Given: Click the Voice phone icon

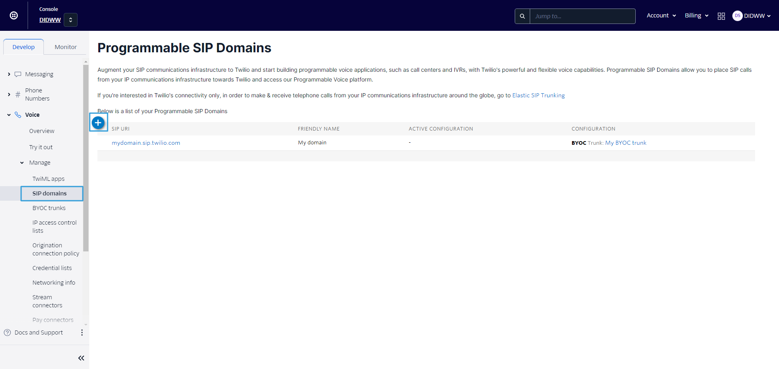Looking at the screenshot, I should [x=18, y=115].
